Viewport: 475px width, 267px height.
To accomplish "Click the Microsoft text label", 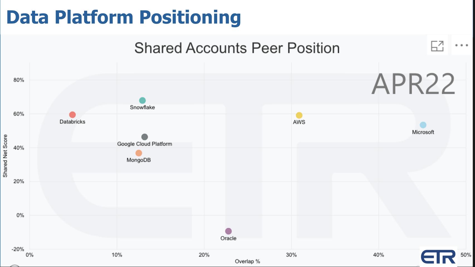I will tap(423, 132).
